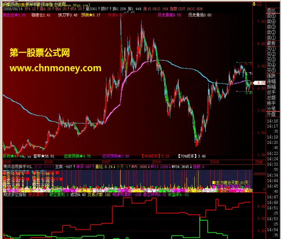Click the yellow anchor icon above the price axis
Viewport: 282px width, 239px height.
click(x=253, y=3)
